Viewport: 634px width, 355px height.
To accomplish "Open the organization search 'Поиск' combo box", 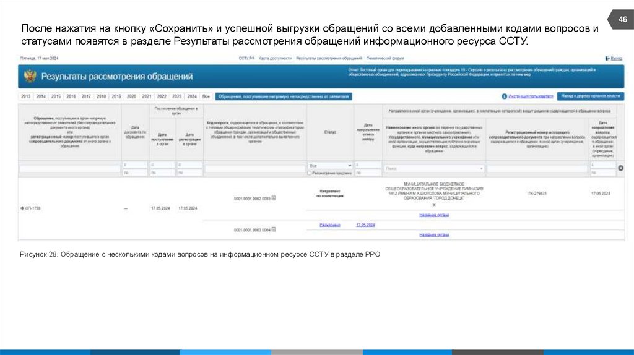I will (x=434, y=168).
